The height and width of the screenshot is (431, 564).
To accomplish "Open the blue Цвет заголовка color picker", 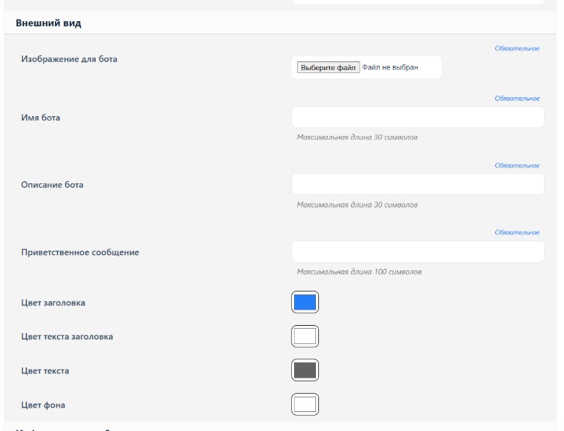I will pos(305,302).
